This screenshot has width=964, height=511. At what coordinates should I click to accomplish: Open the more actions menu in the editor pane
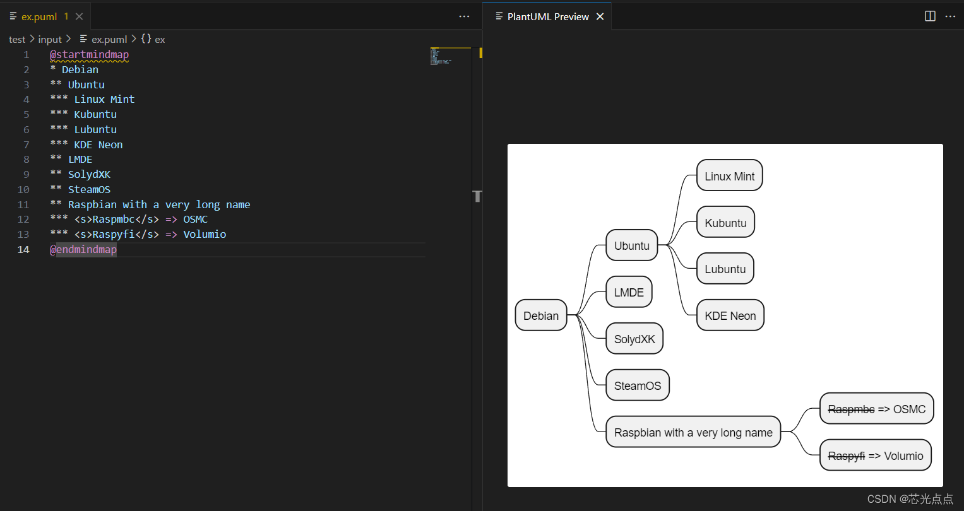click(464, 16)
